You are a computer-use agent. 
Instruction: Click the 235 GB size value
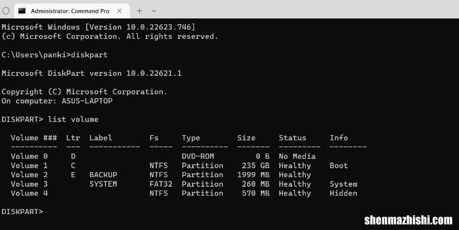[255, 166]
